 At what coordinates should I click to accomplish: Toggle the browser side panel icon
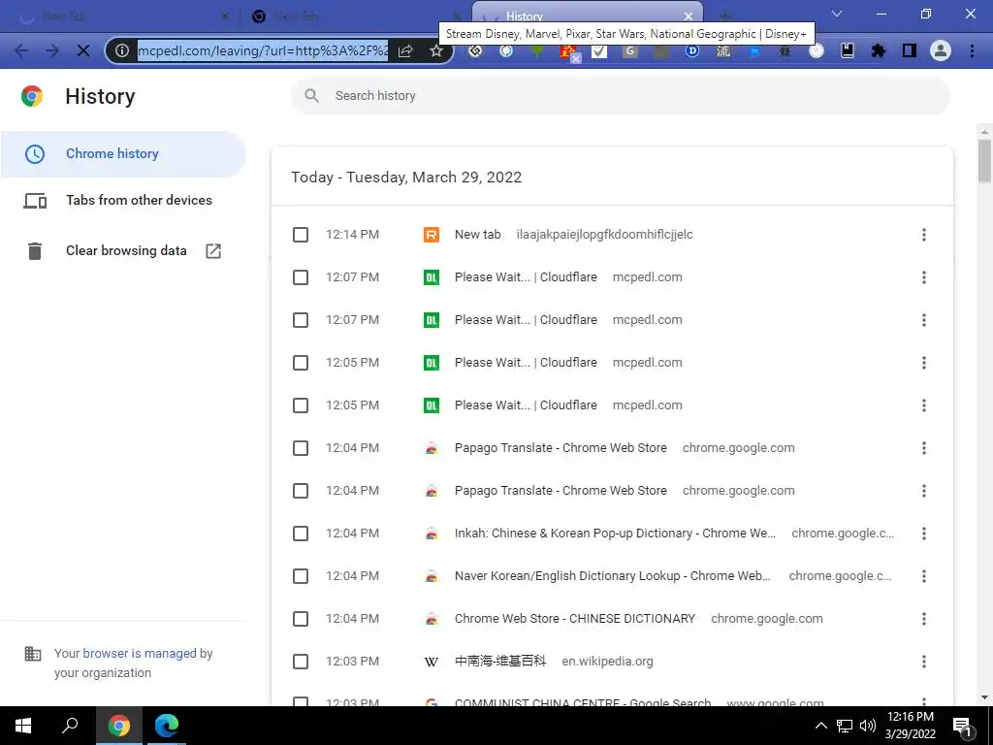(x=910, y=50)
